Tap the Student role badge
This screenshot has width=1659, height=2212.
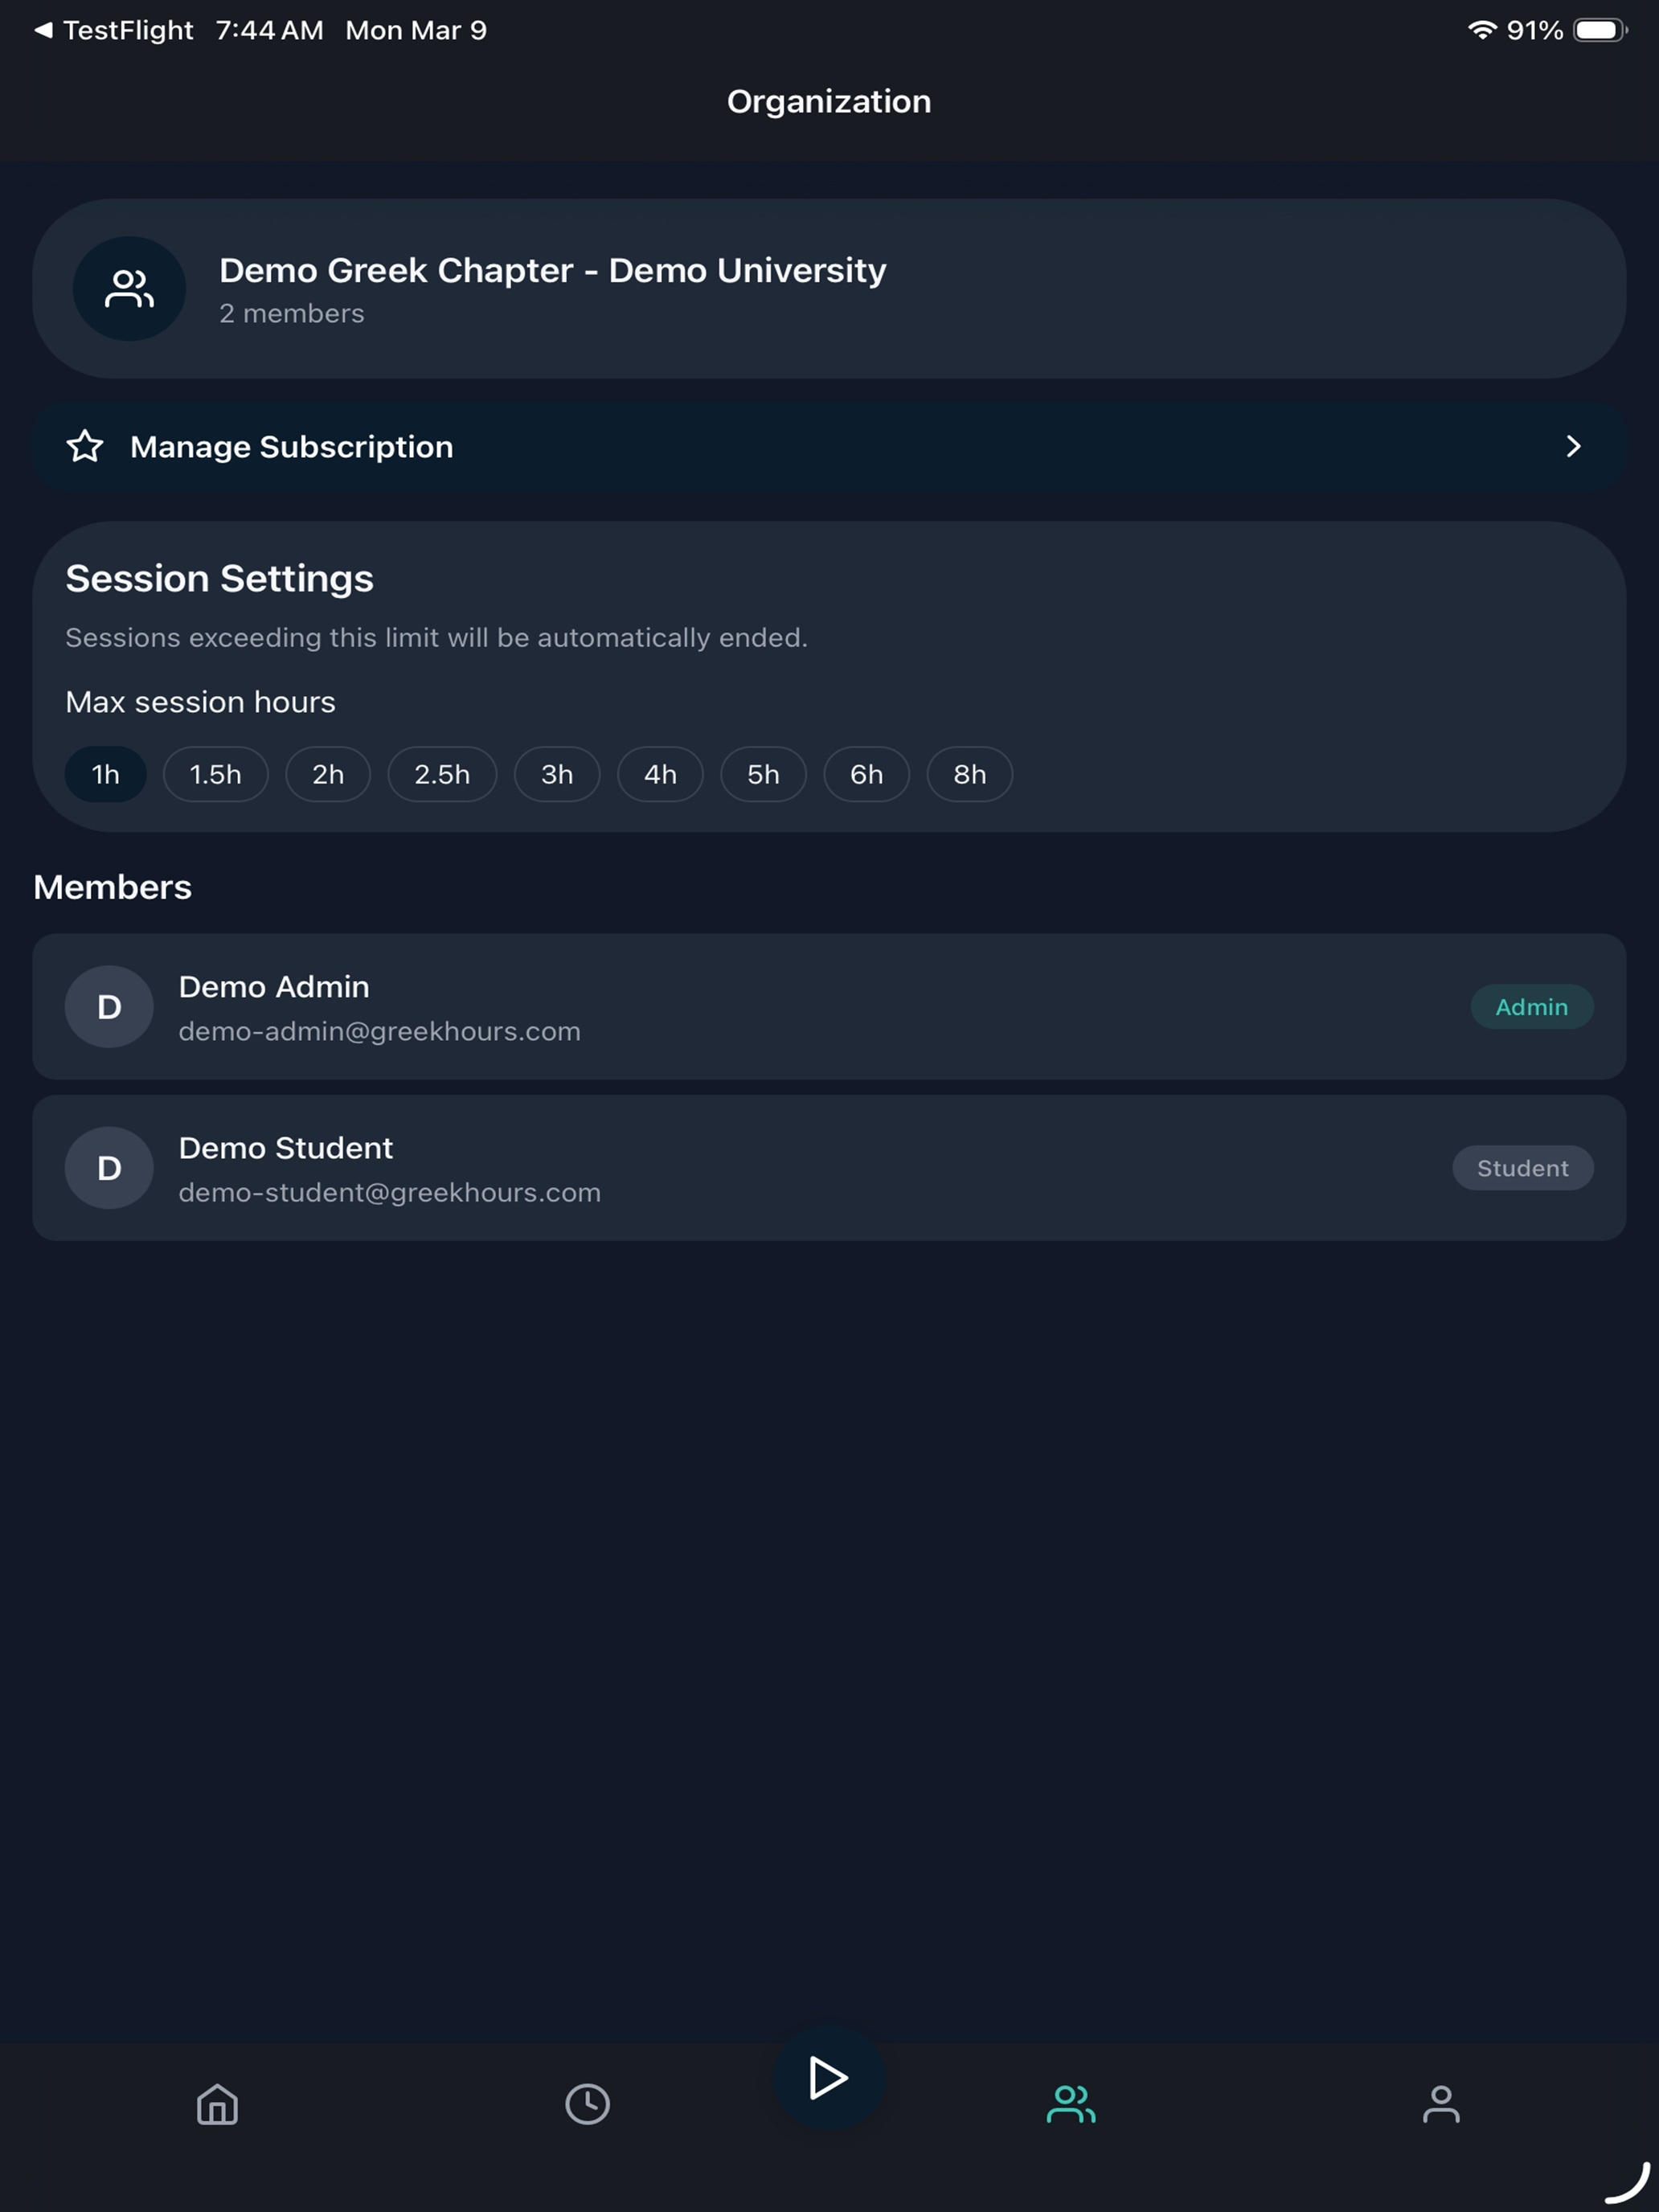click(x=1523, y=1168)
